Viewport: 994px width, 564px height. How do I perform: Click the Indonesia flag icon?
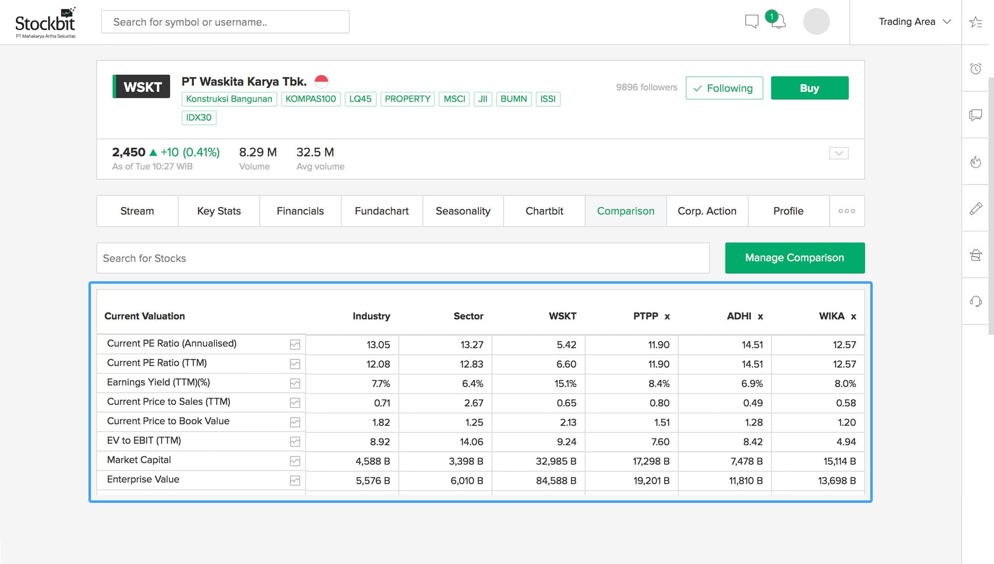[322, 81]
